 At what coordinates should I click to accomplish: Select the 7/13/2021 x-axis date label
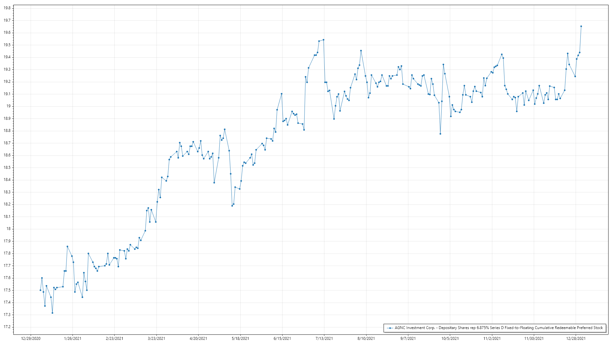pyautogui.click(x=324, y=338)
